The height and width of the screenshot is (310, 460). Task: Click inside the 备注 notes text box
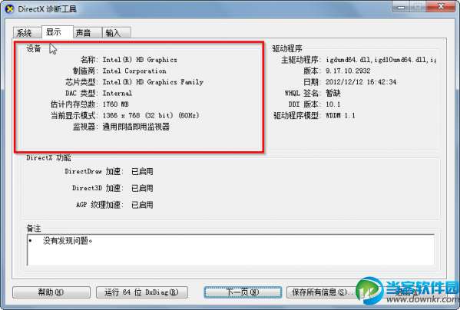230,249
